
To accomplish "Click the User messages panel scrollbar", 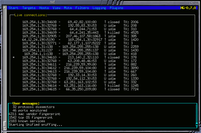I will (197, 116).
